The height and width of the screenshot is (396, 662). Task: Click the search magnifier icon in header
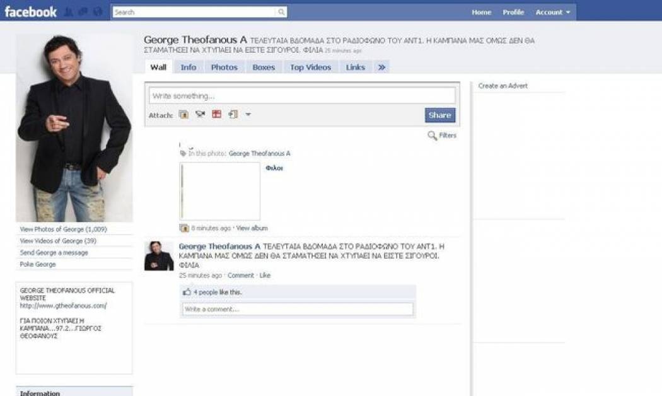[281, 12]
